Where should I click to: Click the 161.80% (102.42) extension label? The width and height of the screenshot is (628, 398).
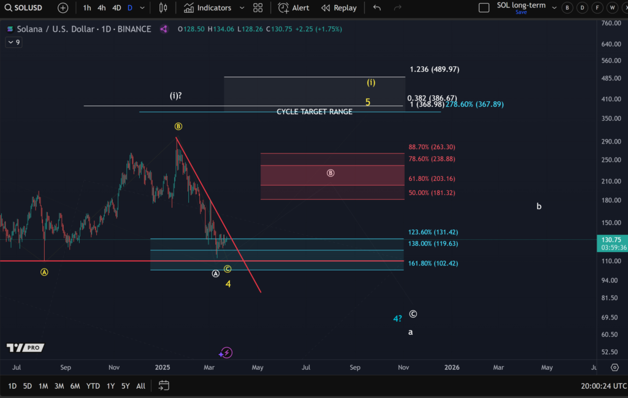coord(433,263)
